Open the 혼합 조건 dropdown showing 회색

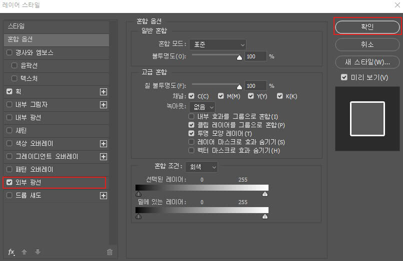tap(201, 167)
